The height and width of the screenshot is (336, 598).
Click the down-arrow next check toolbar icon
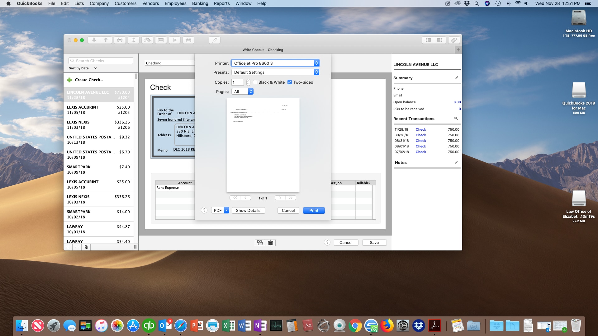(x=94, y=40)
